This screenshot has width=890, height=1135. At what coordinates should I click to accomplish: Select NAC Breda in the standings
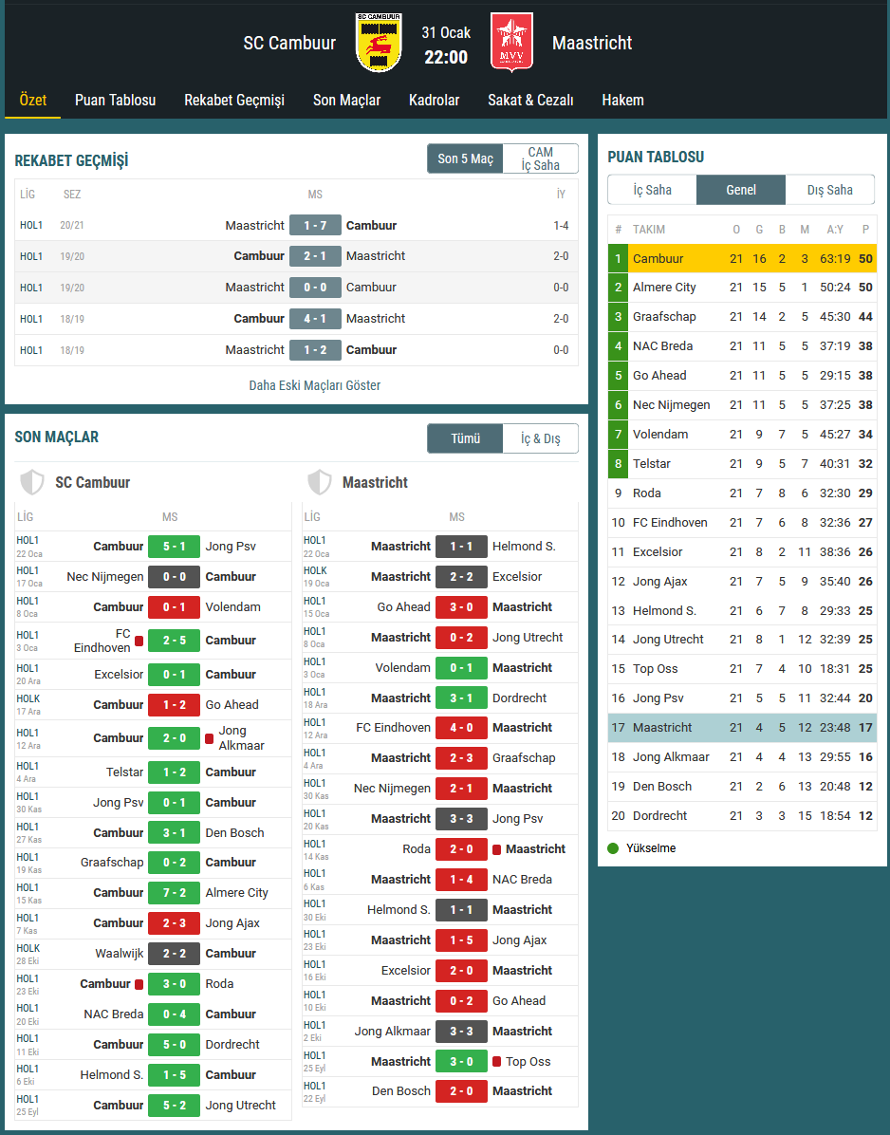pos(663,346)
